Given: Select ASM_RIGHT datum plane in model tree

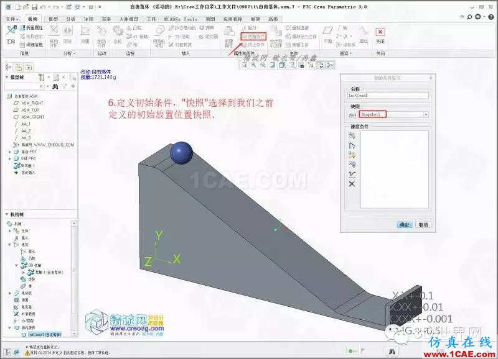Looking at the screenshot, I should (32, 103).
